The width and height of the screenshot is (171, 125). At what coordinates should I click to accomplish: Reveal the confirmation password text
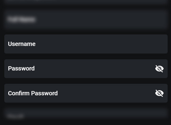(159, 93)
